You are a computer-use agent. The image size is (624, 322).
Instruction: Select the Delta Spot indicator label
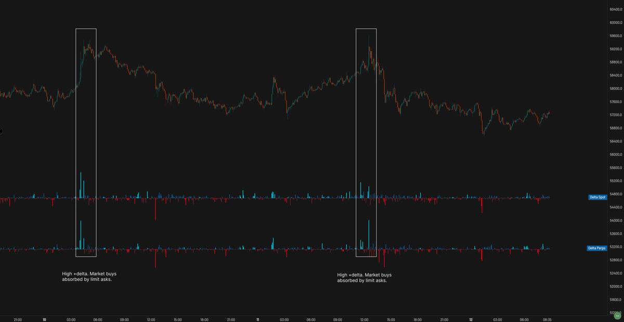[596, 197]
